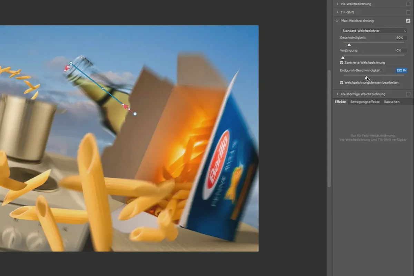Uncheck Weichzeichnungsformen bearbeiten
Screen dimensions: 414x276
(x=342, y=83)
